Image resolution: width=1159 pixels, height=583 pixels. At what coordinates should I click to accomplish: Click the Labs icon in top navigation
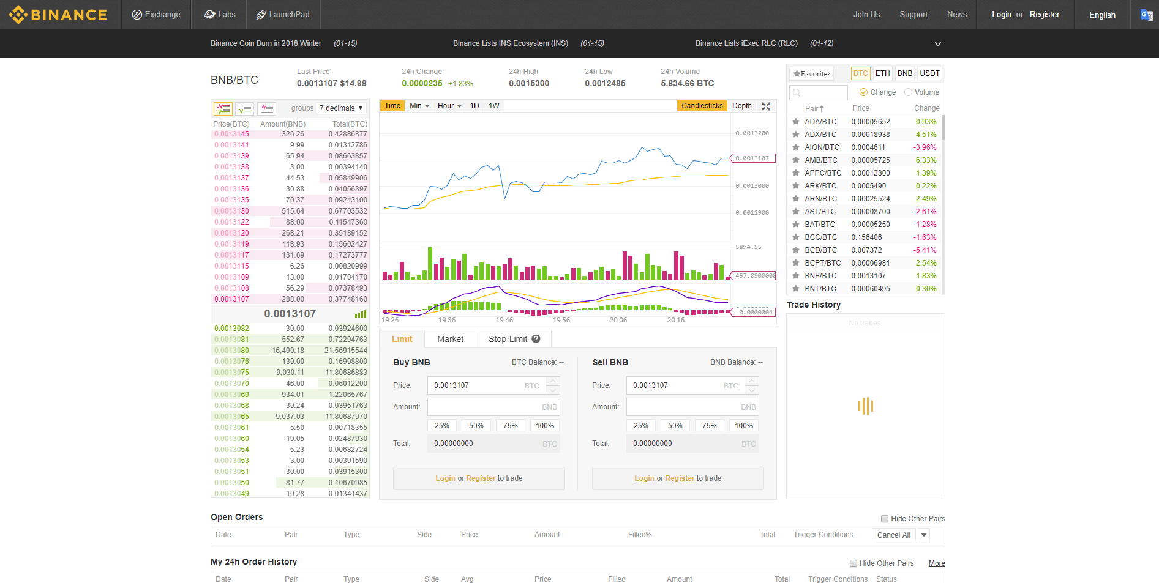coord(209,14)
